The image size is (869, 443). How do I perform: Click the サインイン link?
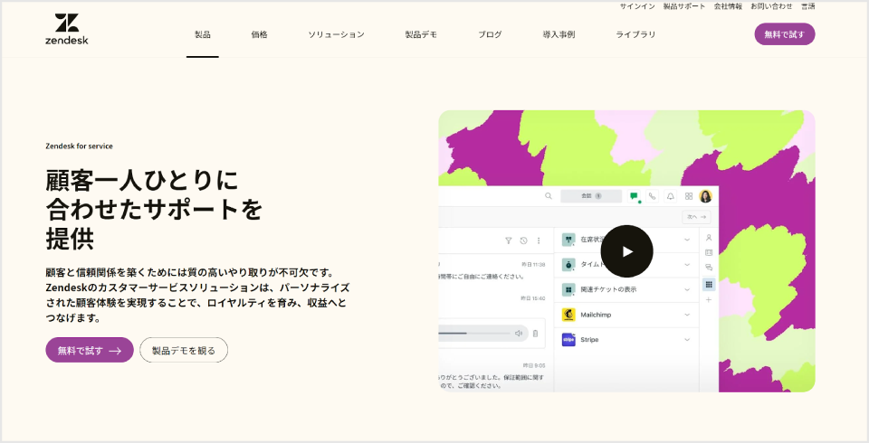coord(637,6)
